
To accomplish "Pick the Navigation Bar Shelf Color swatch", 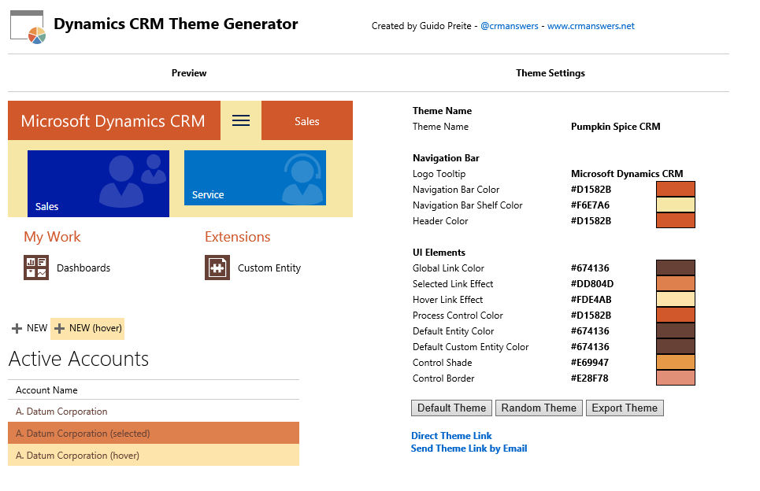I will coord(676,205).
